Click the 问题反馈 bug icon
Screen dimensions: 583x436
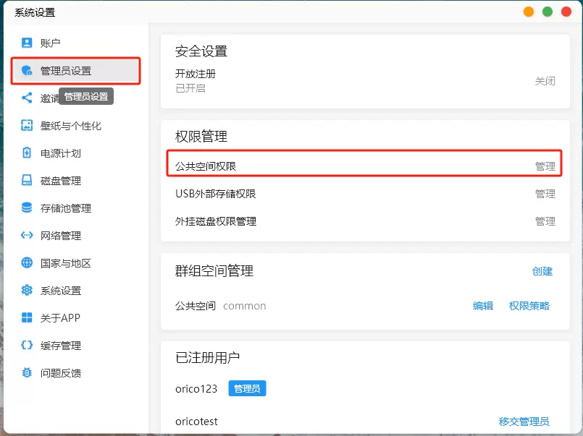(27, 372)
